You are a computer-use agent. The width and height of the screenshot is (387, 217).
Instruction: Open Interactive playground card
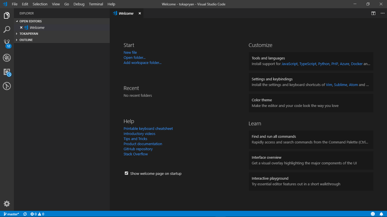[311, 181]
